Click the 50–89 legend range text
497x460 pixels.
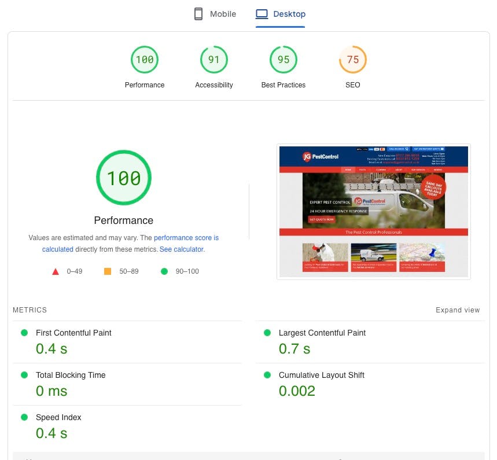pos(129,271)
